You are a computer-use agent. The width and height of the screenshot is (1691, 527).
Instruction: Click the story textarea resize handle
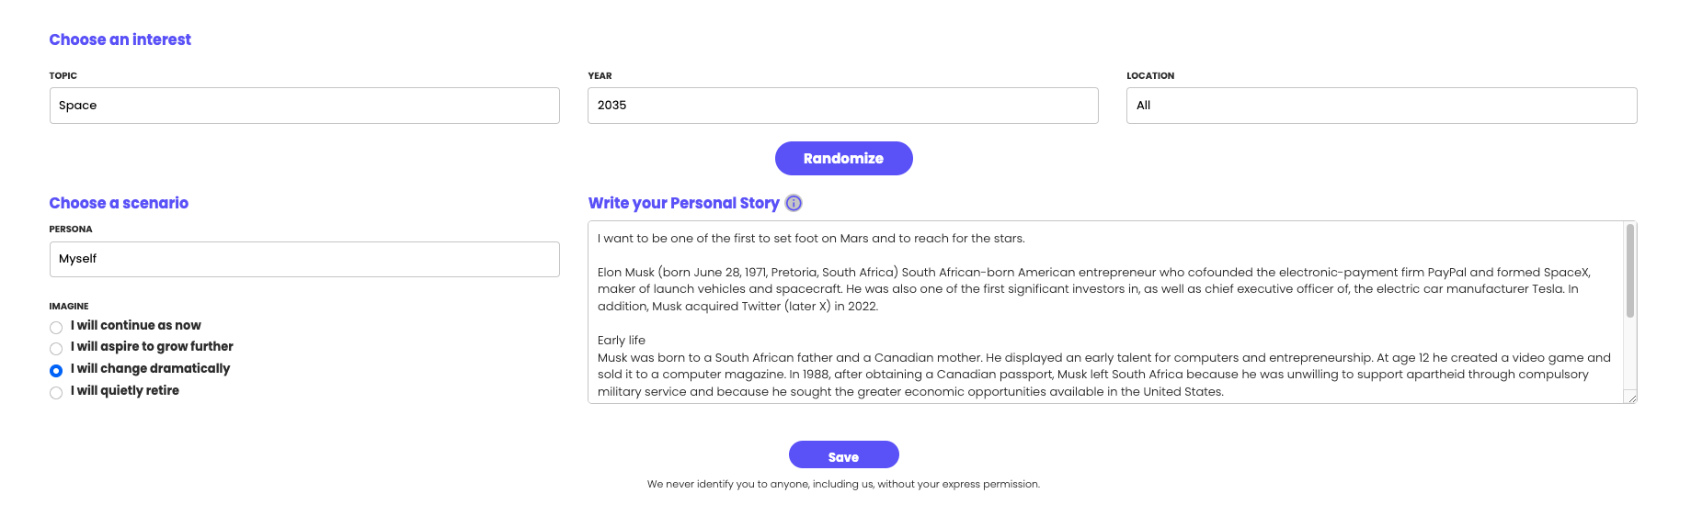point(1631,398)
